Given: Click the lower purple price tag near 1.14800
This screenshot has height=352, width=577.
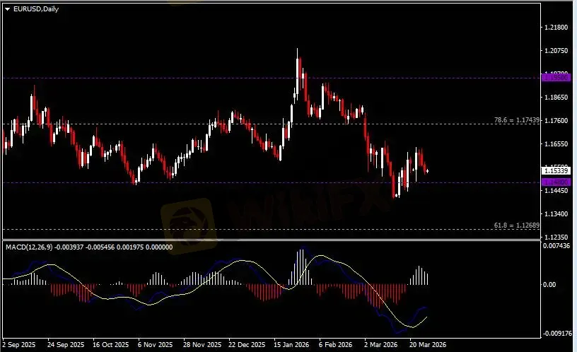Looking at the screenshot, I should click(554, 182).
